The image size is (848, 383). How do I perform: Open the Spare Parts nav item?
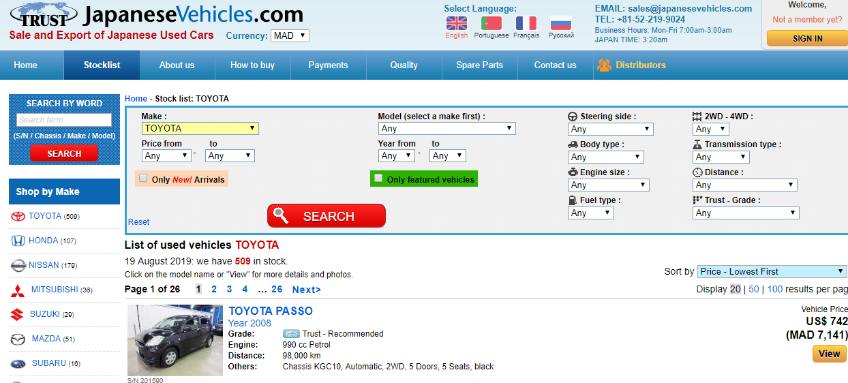[x=480, y=65]
